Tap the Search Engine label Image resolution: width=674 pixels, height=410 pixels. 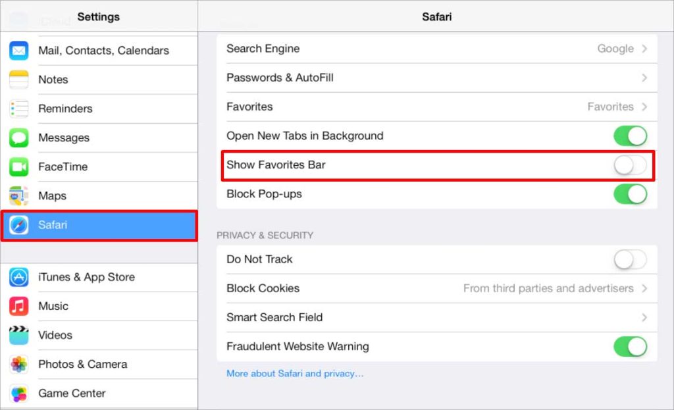263,49
